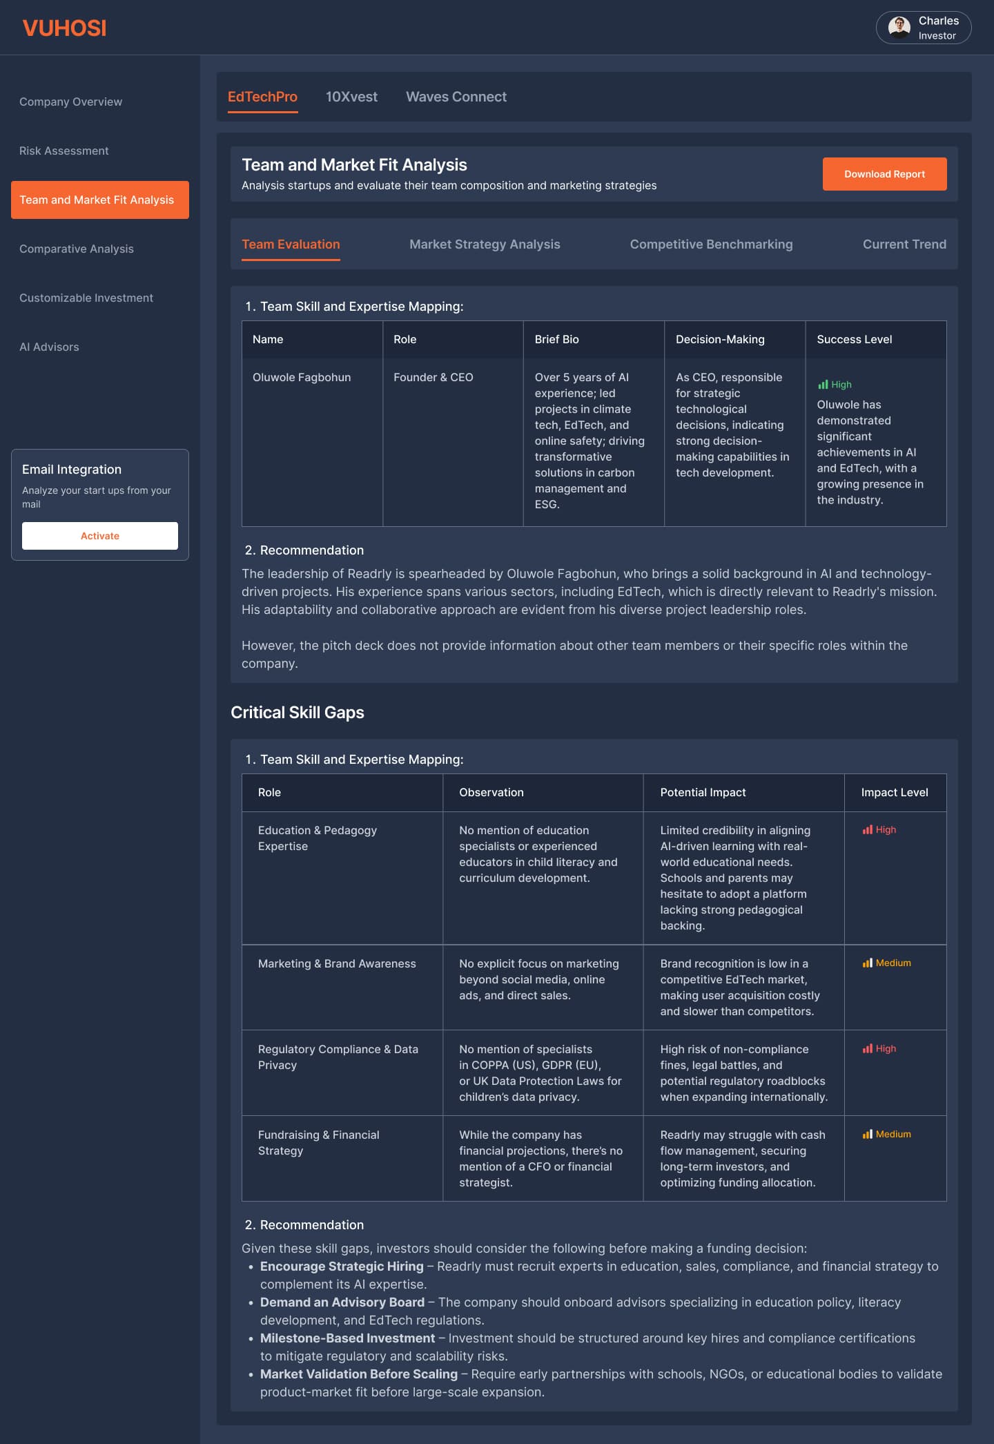
Task: Click the Download Report button
Action: [x=884, y=174]
